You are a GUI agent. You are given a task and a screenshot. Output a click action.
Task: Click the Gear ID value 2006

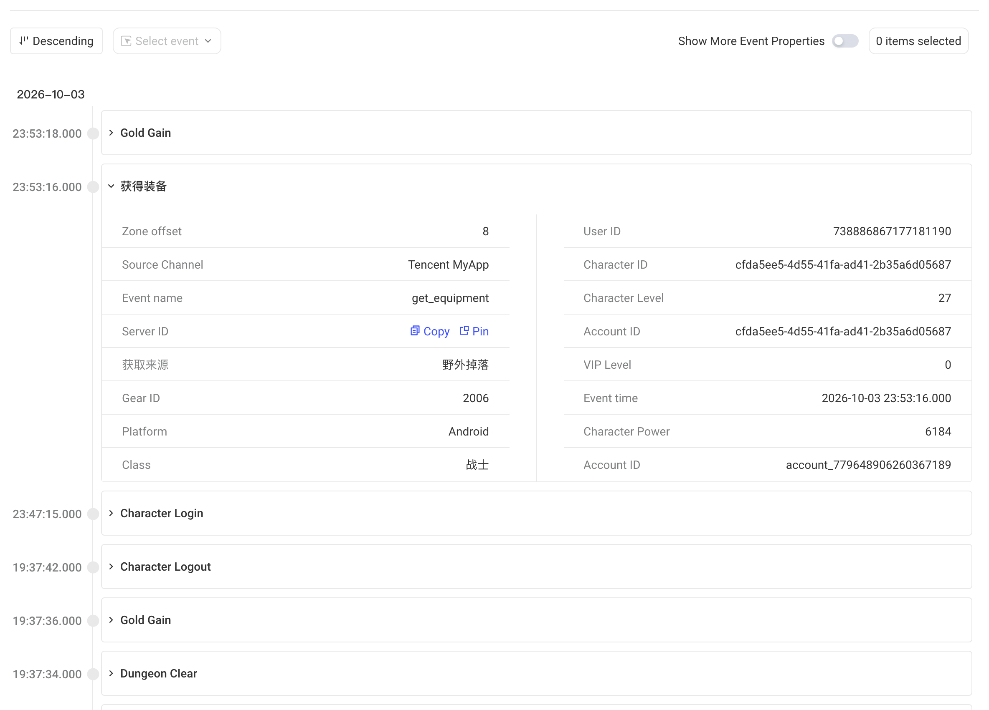tap(476, 398)
